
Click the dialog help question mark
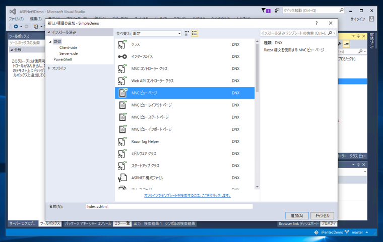(316, 23)
